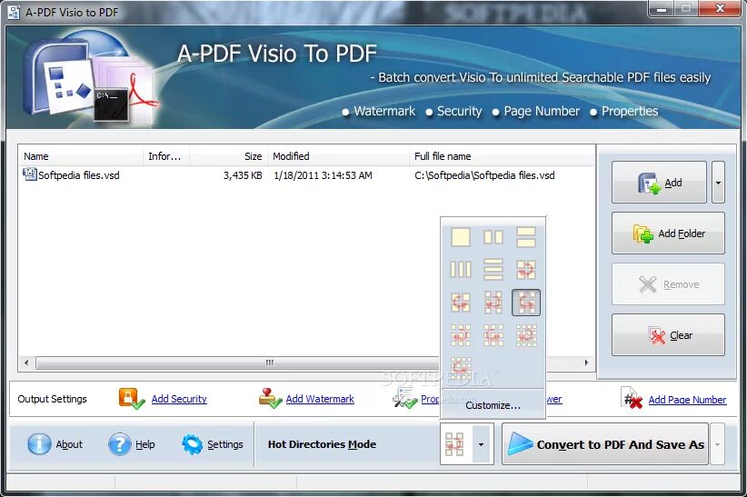Open the Add Security link
This screenshot has width=747, height=497.
[179, 399]
